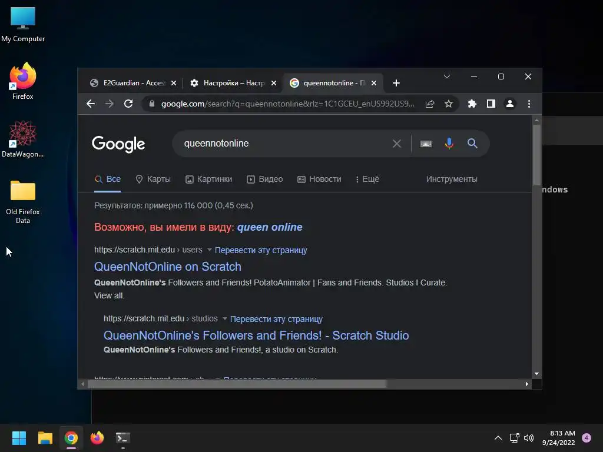Image resolution: width=603 pixels, height=452 pixels.
Task: Show hidden tray icons chevron
Action: [498, 438]
